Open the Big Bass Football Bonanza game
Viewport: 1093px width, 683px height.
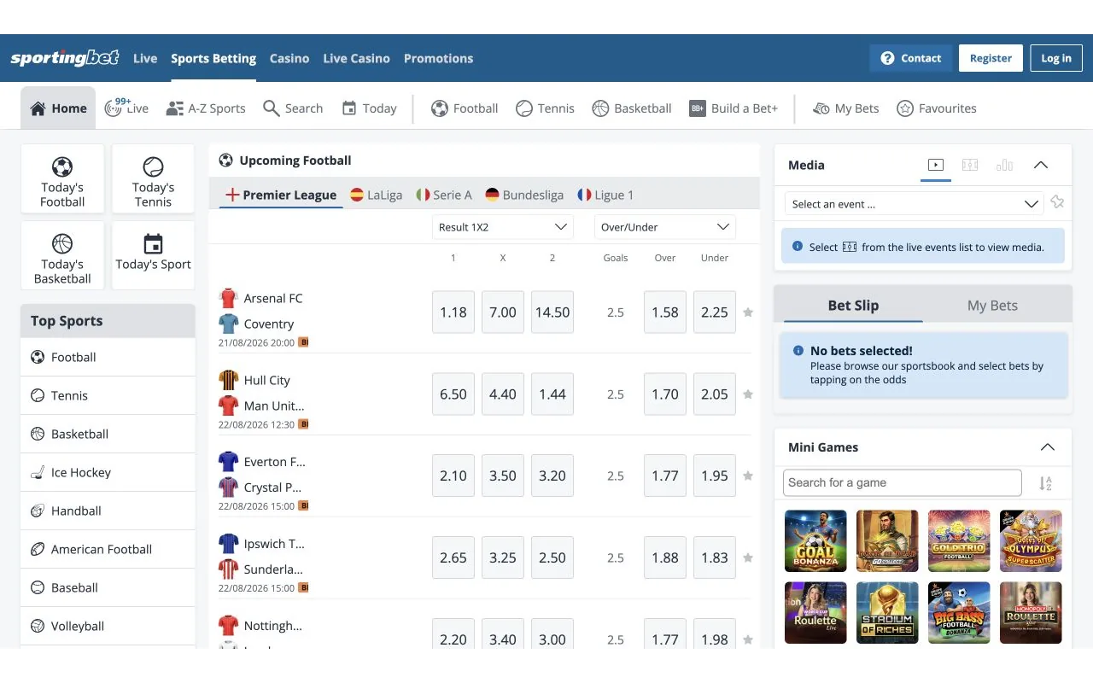pyautogui.click(x=959, y=613)
